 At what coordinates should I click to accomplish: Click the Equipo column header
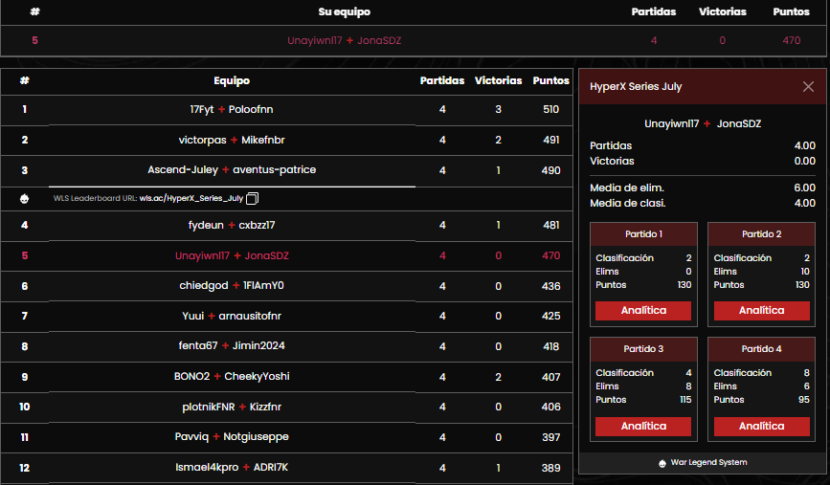pos(232,81)
